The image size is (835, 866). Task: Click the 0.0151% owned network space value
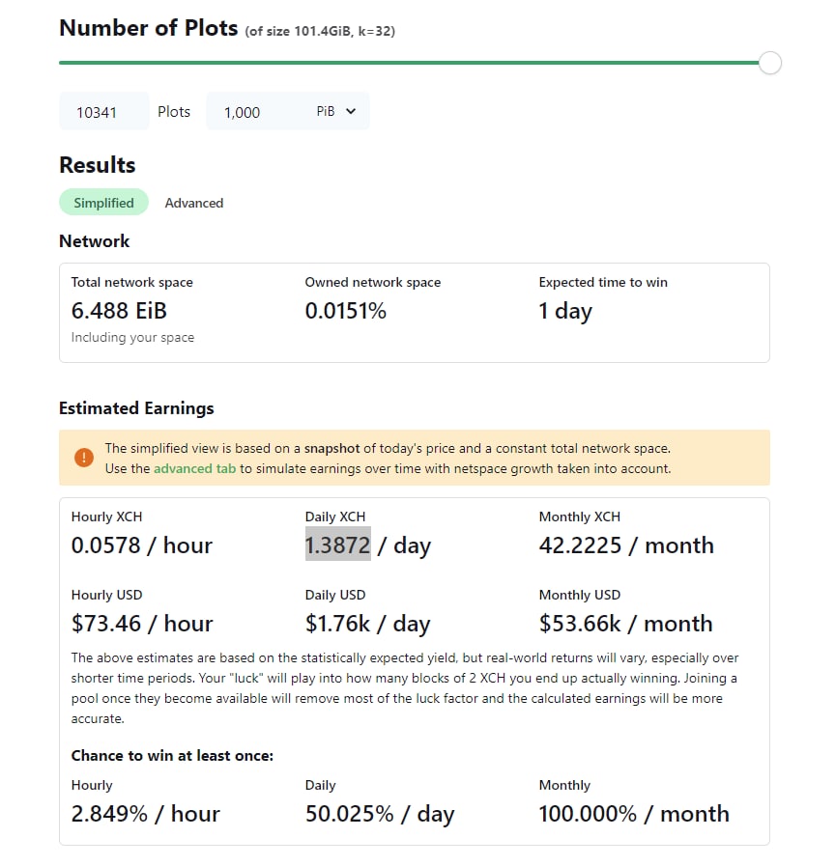point(345,311)
